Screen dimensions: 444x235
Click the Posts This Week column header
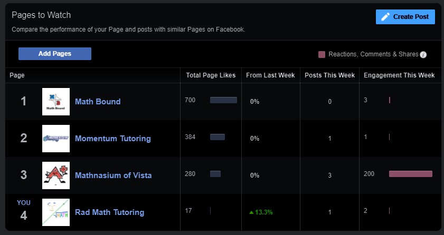click(x=329, y=75)
